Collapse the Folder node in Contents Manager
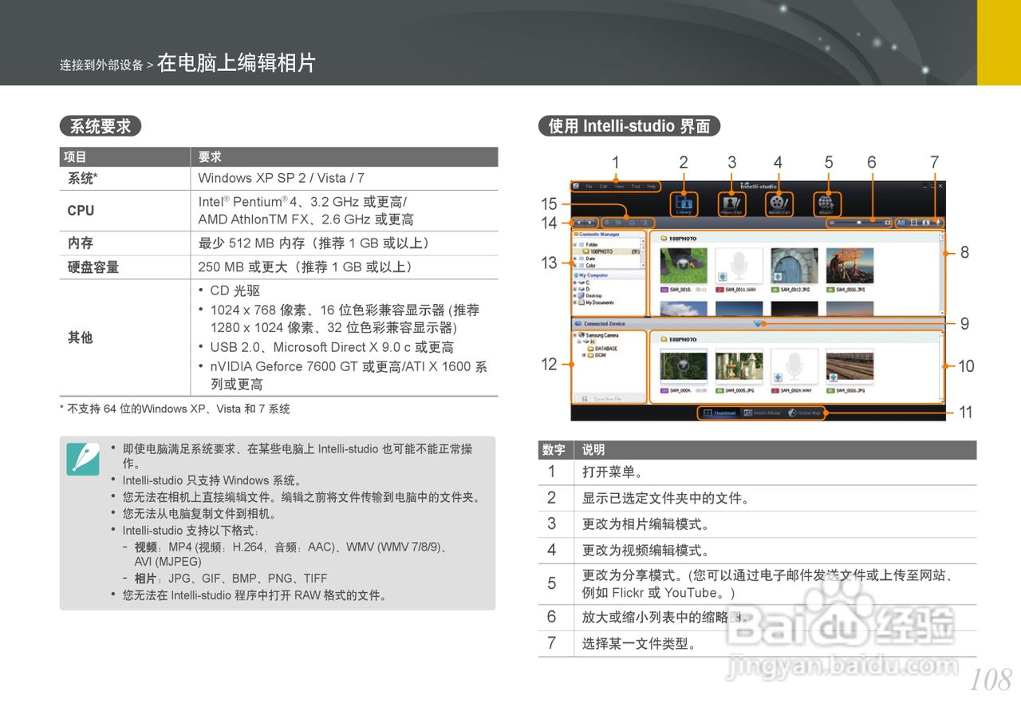This screenshot has height=723, width=1021. (575, 244)
